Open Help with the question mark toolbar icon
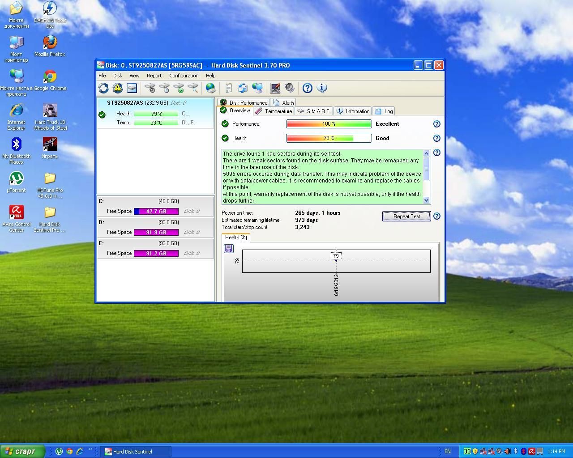573x458 pixels. tap(307, 88)
